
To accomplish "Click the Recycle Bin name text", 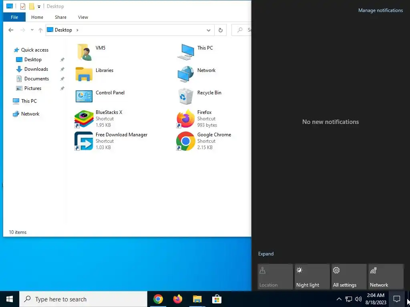I will point(209,93).
